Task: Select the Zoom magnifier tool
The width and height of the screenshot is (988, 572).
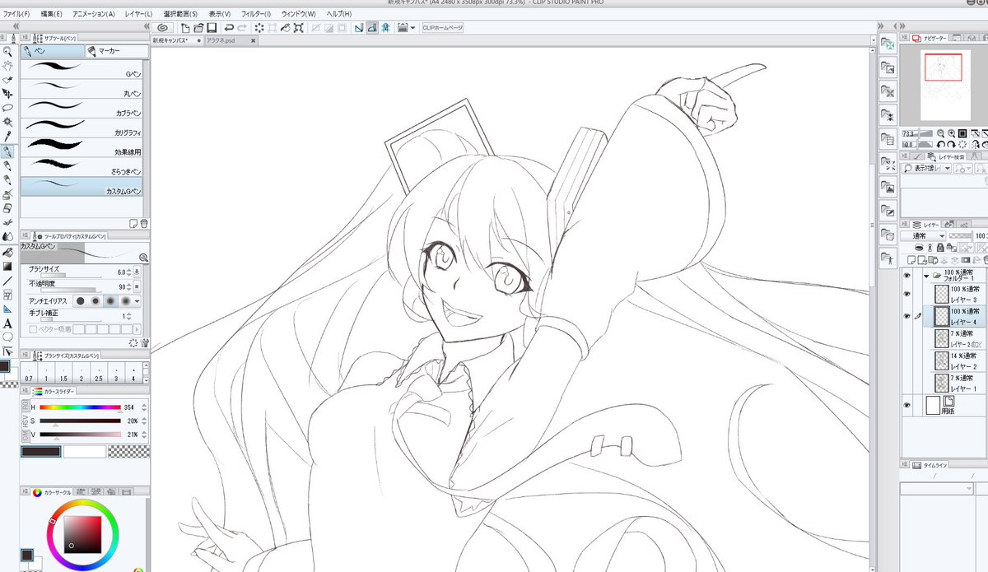Action: [x=7, y=51]
